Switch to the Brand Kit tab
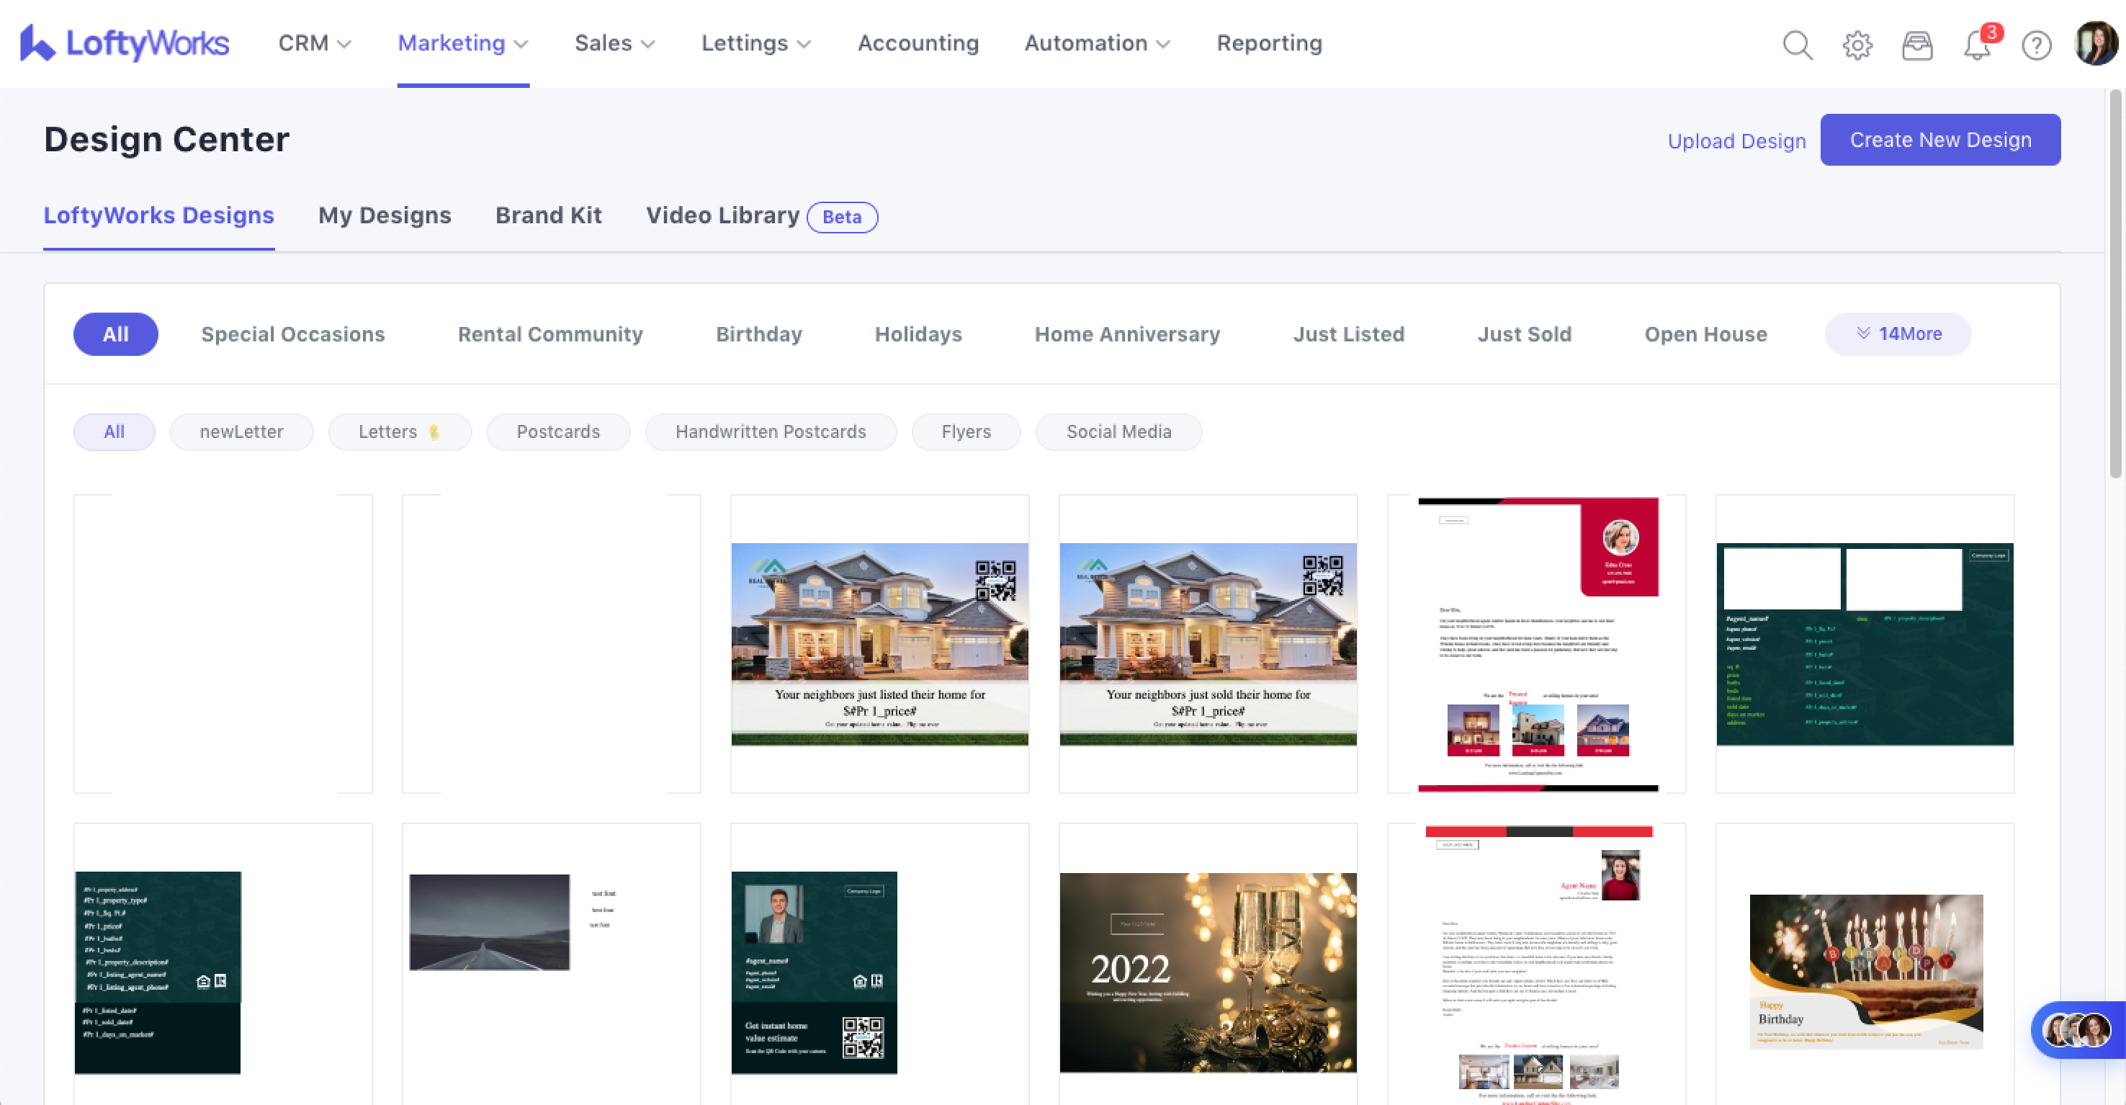2126x1105 pixels. pyautogui.click(x=548, y=215)
